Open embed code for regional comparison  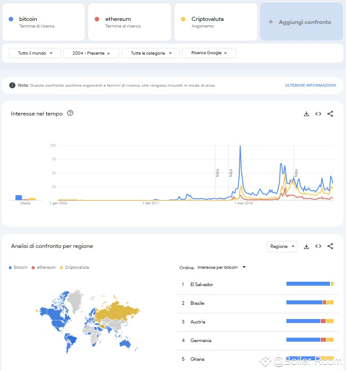click(x=318, y=246)
